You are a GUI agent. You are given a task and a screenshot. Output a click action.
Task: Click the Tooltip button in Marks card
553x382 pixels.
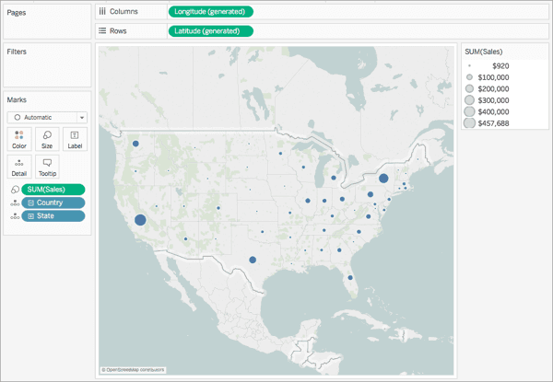pos(47,167)
